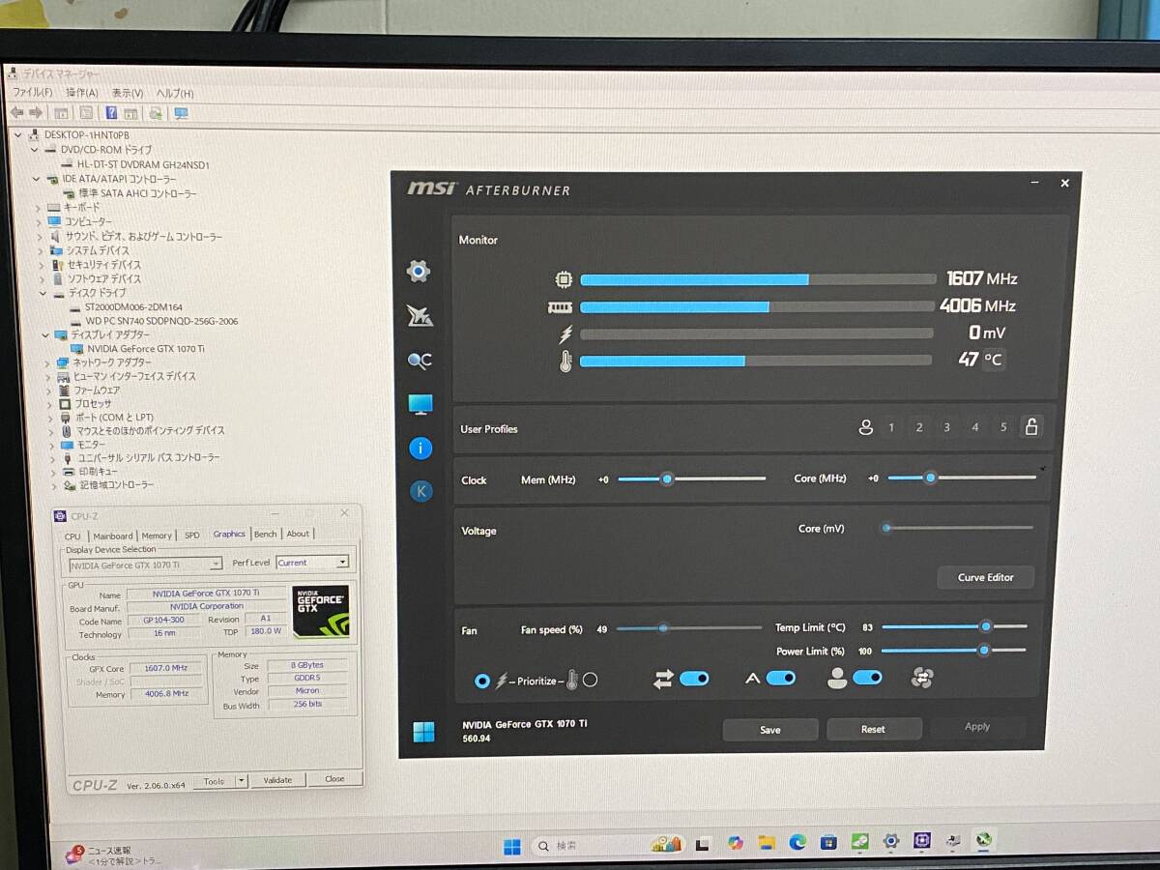Open Microsoft Edge from the taskbar
1160x870 pixels.
(x=797, y=843)
